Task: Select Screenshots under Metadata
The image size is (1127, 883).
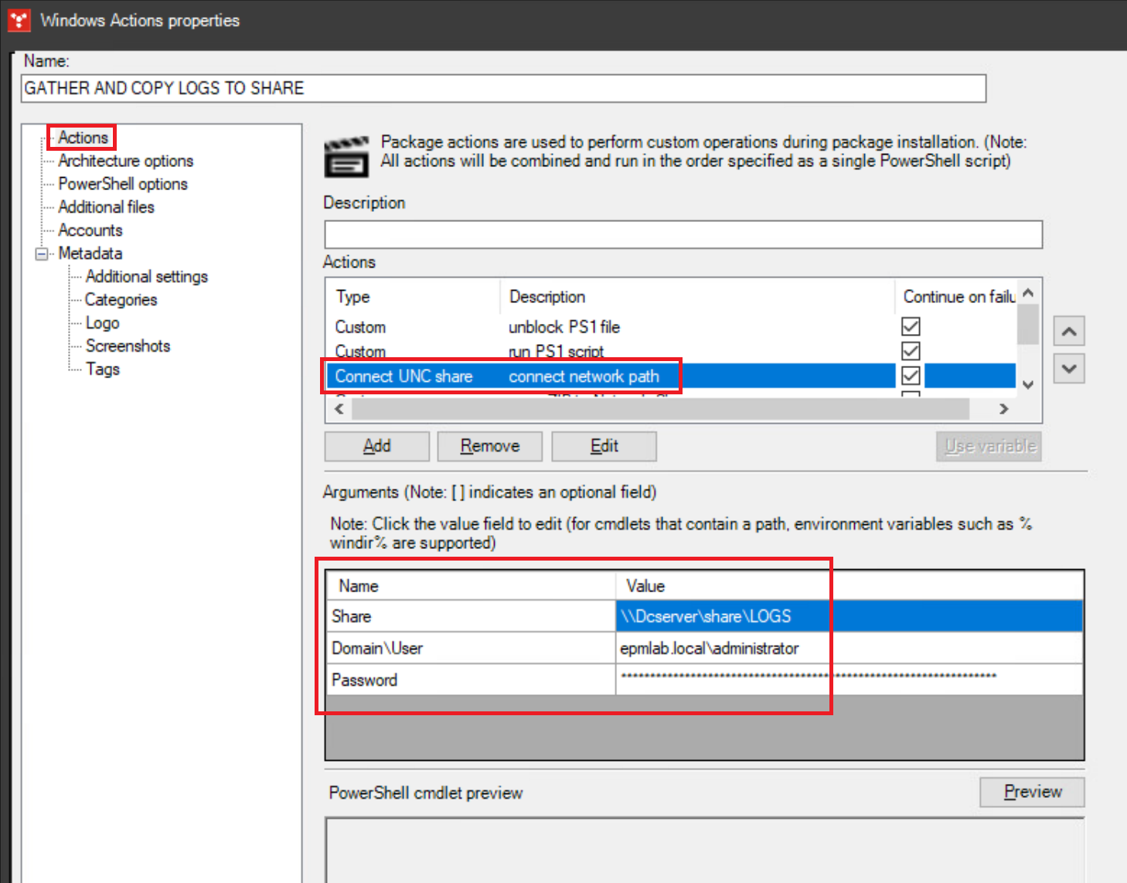Action: (128, 346)
